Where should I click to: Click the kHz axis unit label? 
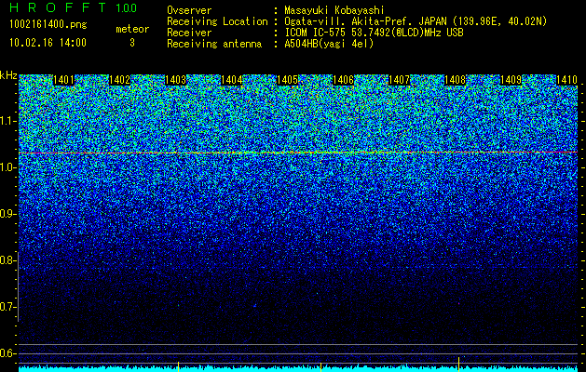[8, 75]
